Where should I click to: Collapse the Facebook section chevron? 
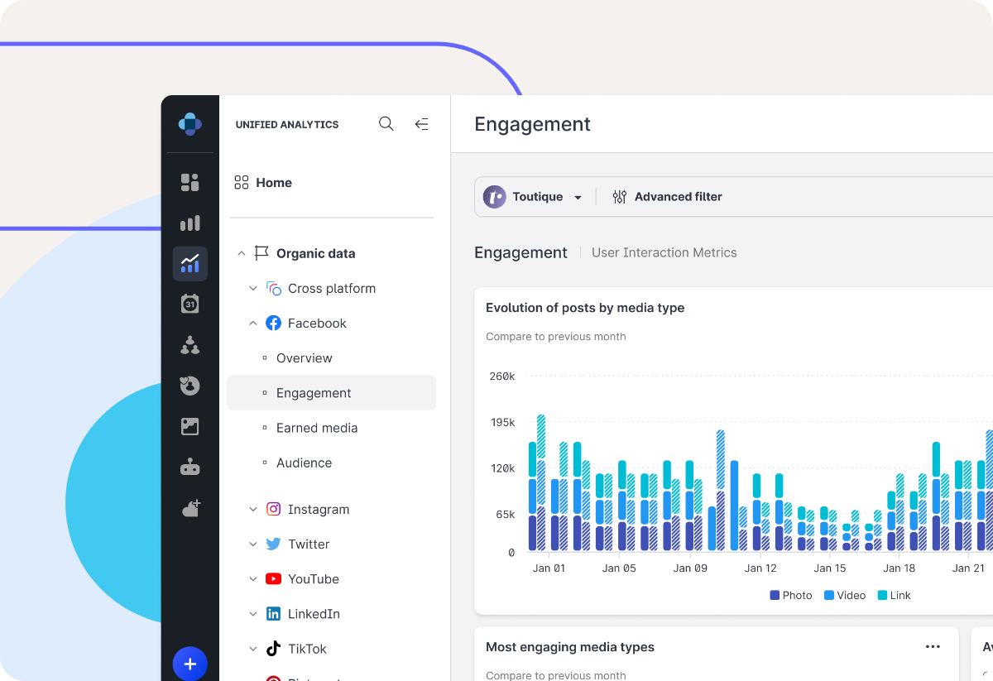coord(253,323)
